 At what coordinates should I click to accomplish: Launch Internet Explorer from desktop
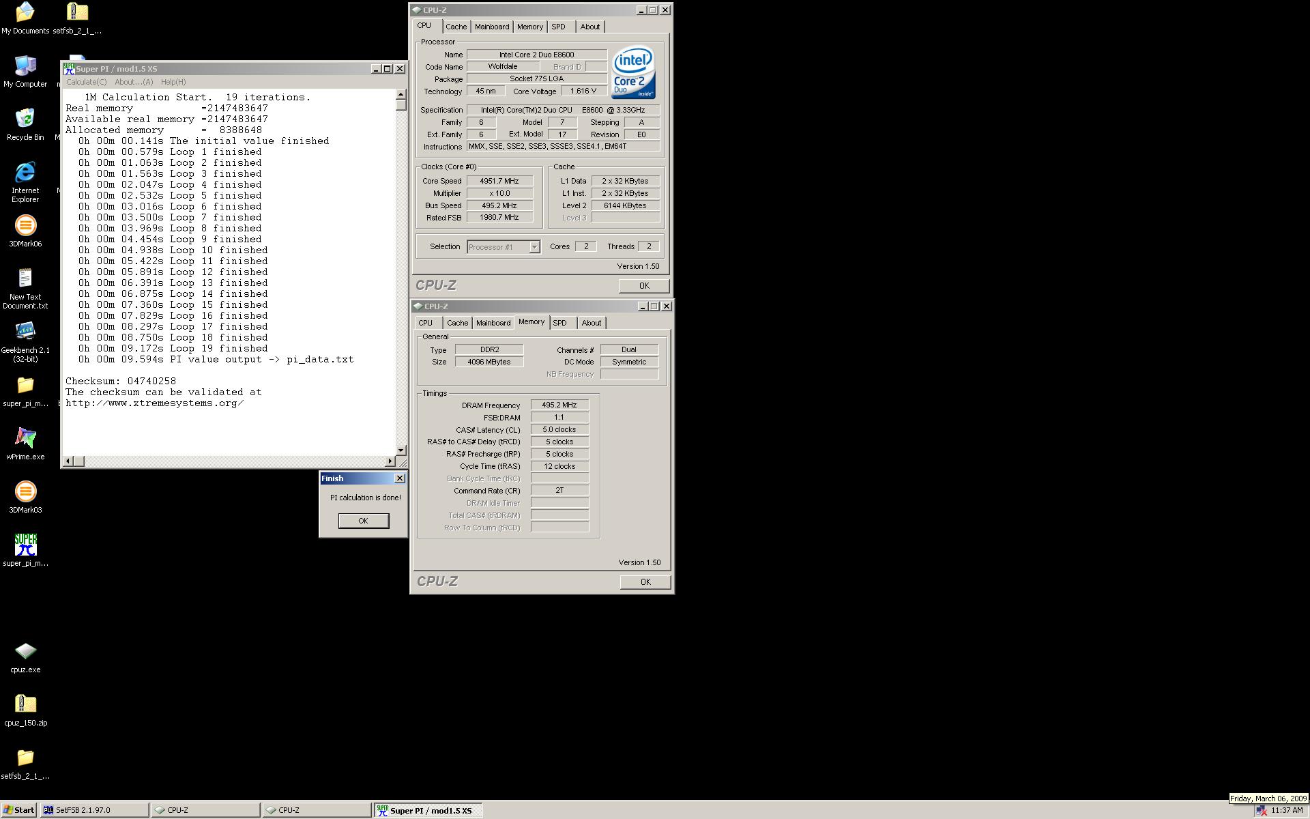(25, 182)
